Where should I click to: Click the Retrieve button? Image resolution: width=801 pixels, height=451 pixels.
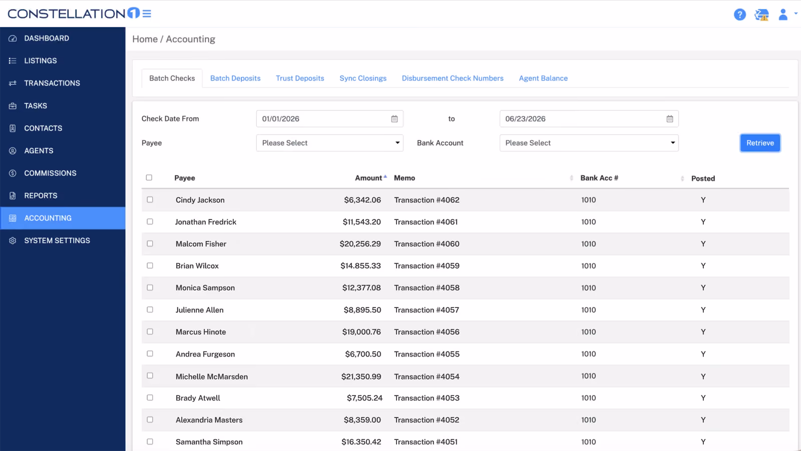pyautogui.click(x=760, y=143)
